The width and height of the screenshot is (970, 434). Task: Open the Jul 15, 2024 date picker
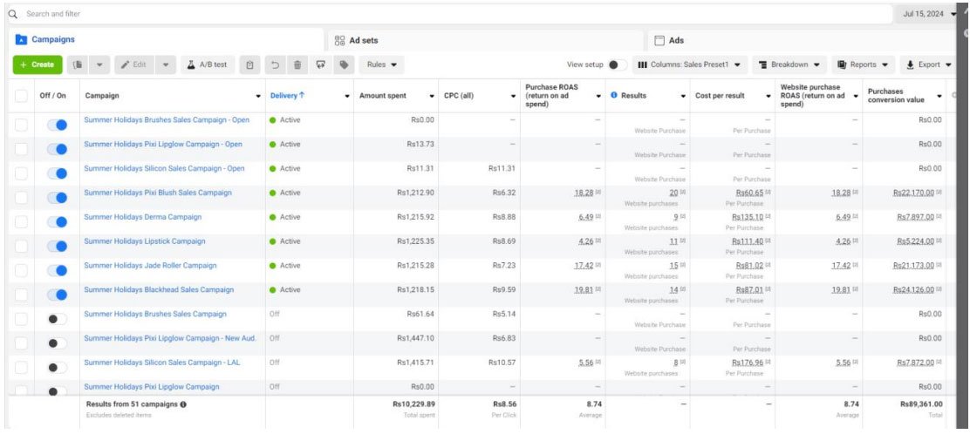tap(926, 14)
